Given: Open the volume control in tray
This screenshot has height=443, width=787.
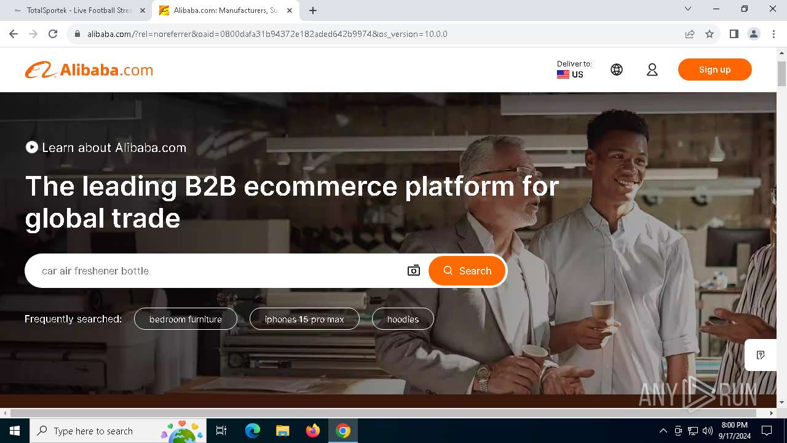Looking at the screenshot, I should coord(708,431).
